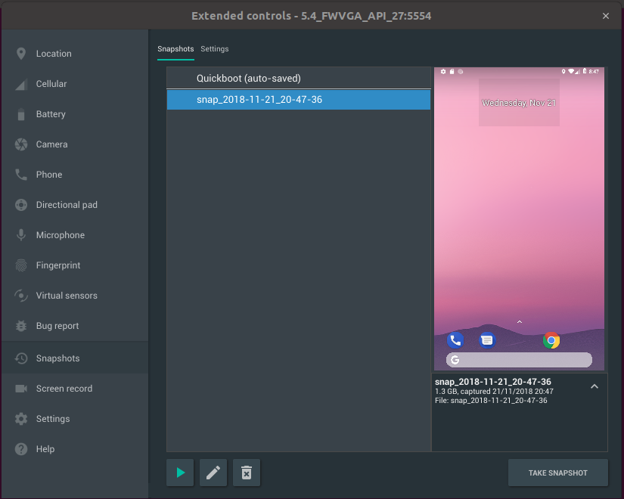Click the snapshot preview thumbnail
624x499 pixels.
[519, 219]
